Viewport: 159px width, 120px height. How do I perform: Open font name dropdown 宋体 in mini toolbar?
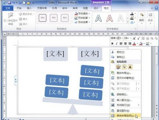[122, 38]
